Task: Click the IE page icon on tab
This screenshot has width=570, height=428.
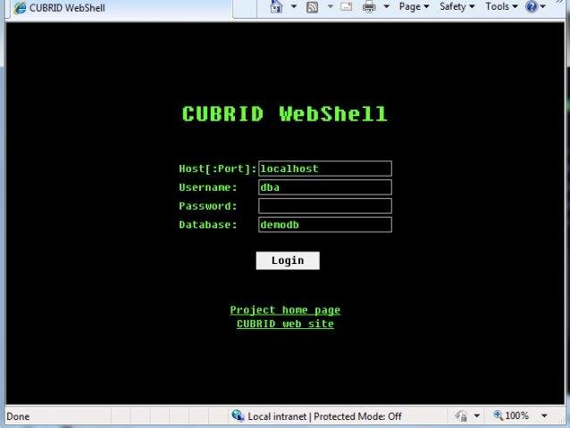Action: pos(20,8)
